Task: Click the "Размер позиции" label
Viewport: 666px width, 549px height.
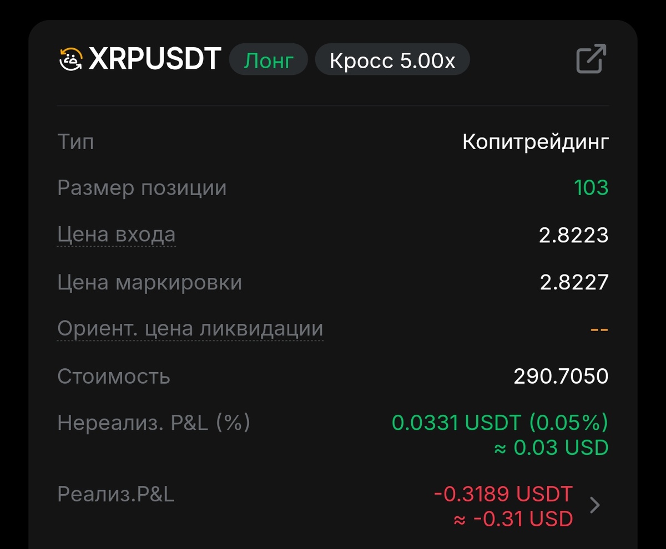Action: (x=141, y=187)
